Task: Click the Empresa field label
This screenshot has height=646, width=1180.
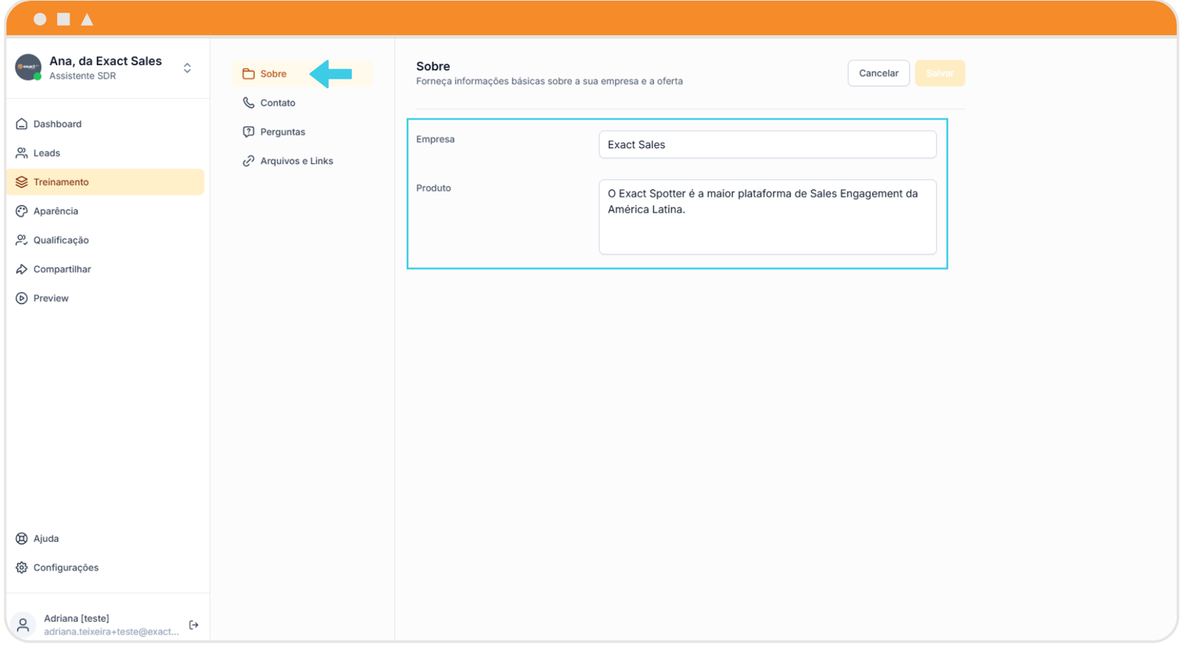Action: pos(435,139)
